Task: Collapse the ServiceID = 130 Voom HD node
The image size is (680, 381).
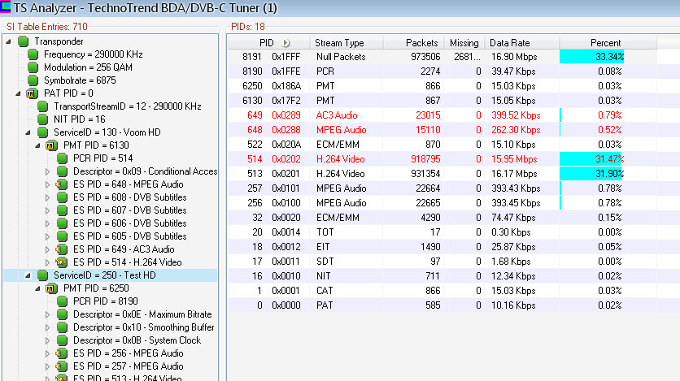Action: click(28, 132)
